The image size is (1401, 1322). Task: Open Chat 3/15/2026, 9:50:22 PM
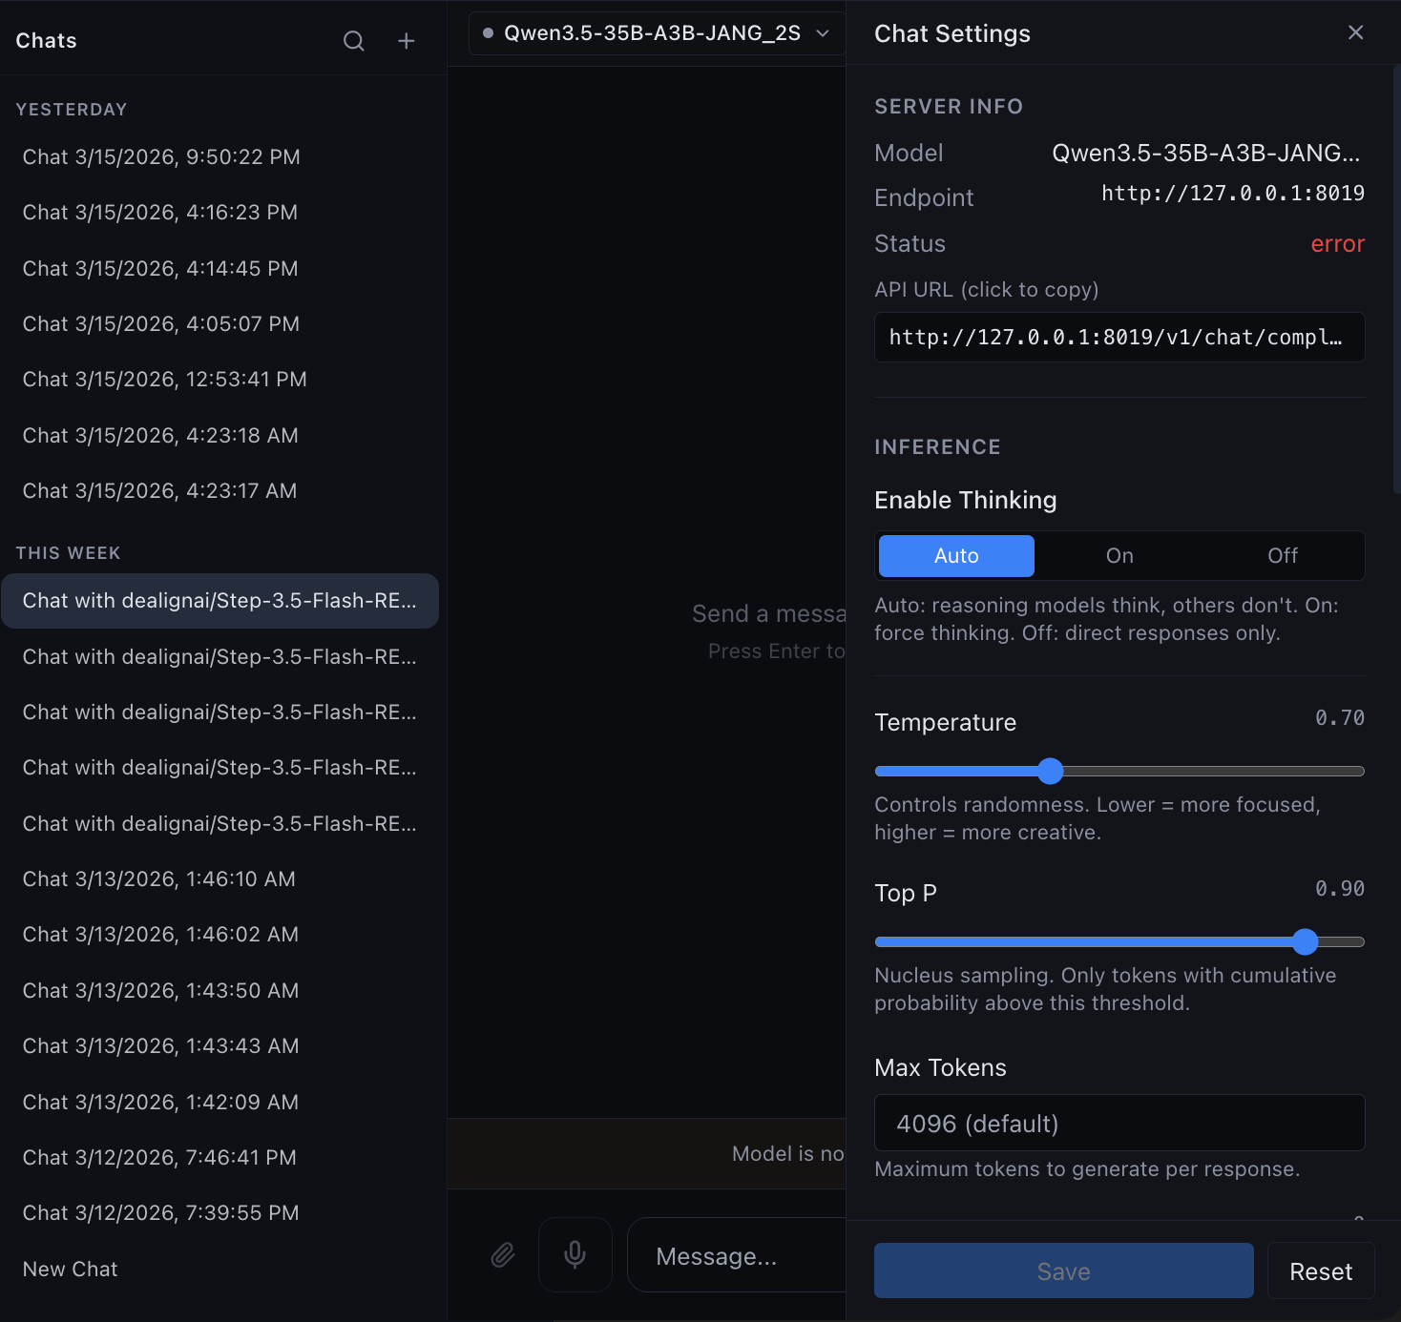click(220, 157)
